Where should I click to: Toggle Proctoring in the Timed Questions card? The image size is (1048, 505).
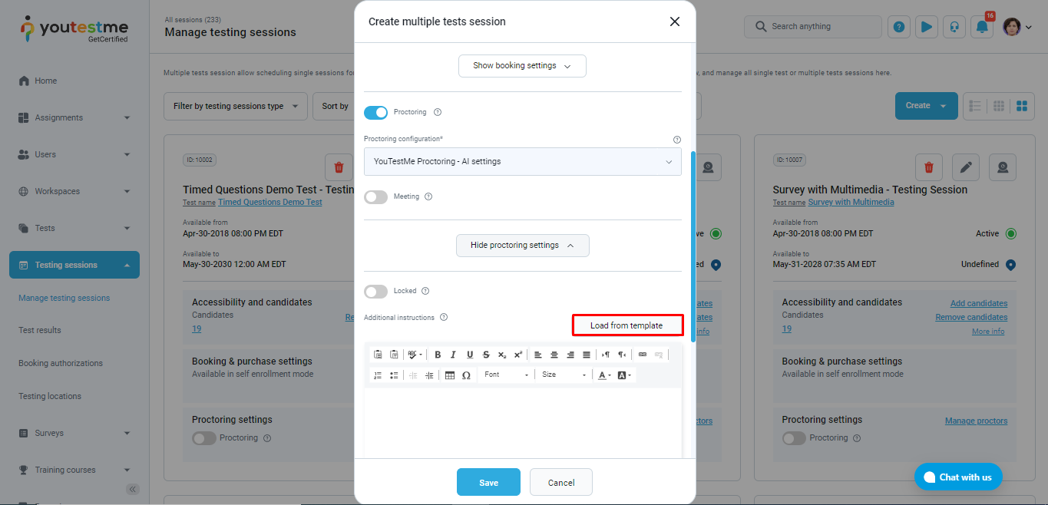point(204,438)
